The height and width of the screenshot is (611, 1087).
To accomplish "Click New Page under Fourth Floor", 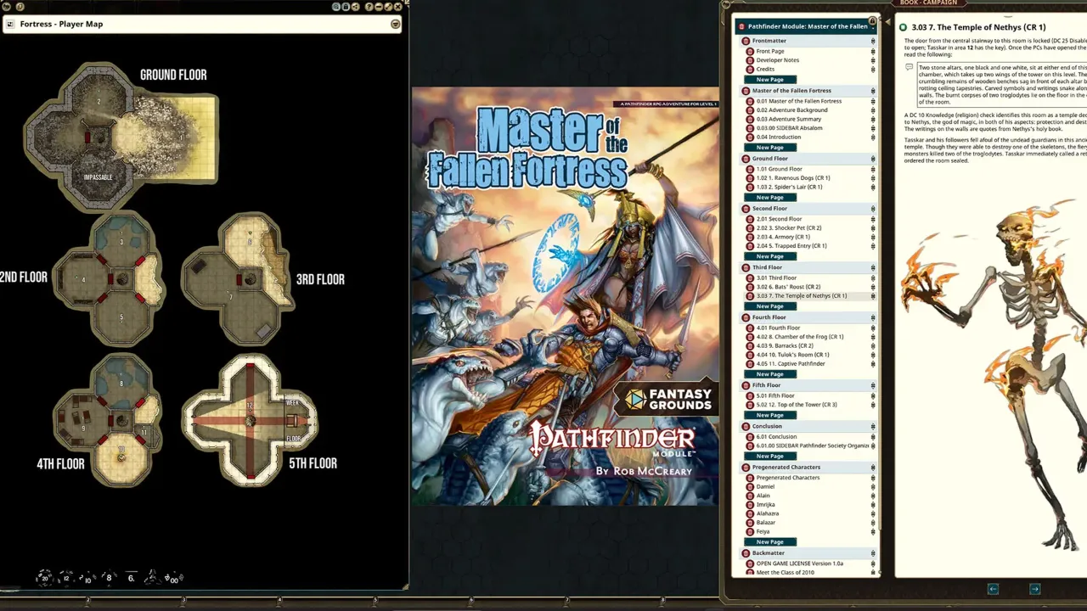I will pos(770,374).
